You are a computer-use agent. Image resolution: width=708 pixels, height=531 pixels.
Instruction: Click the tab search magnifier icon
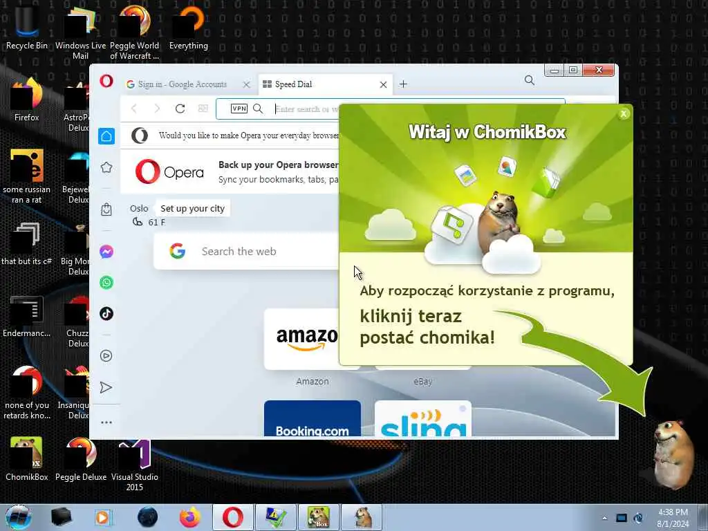pyautogui.click(x=530, y=80)
